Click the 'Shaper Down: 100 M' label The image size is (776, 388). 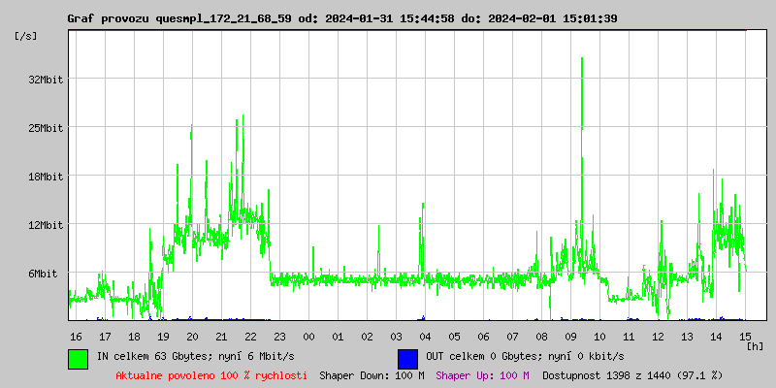[372, 374]
